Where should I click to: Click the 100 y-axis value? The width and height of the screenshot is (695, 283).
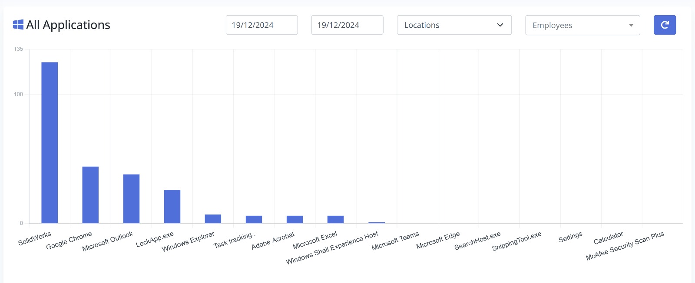18,94
